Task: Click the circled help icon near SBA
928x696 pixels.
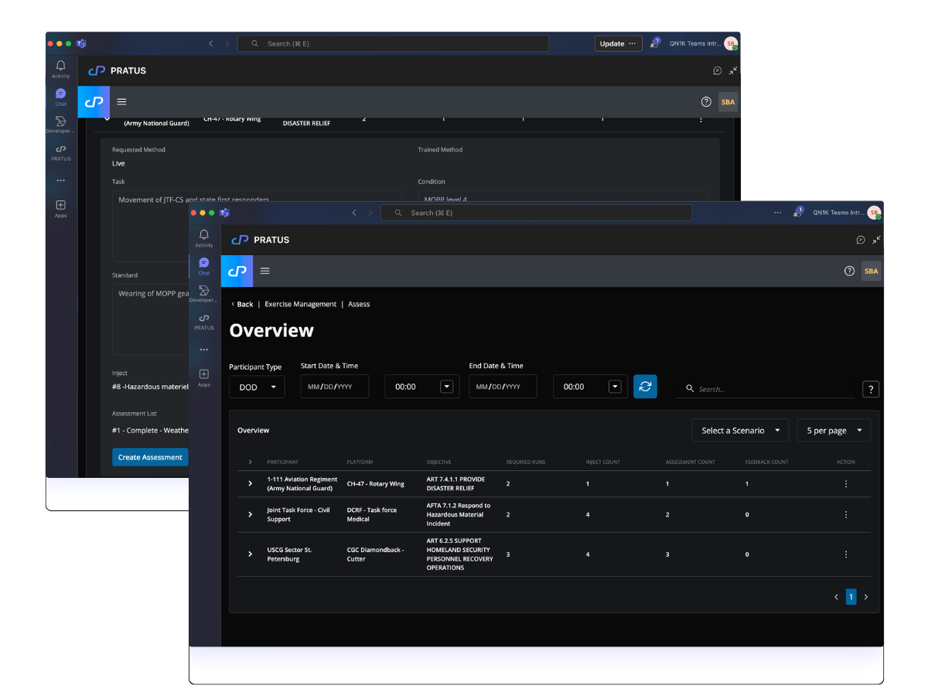Action: coord(849,271)
